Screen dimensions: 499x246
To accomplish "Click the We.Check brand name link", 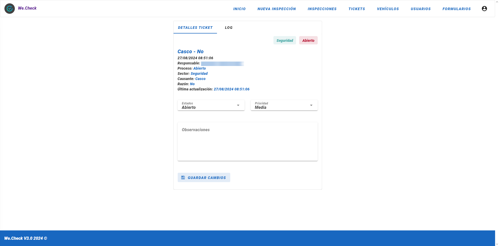I will tap(27, 8).
